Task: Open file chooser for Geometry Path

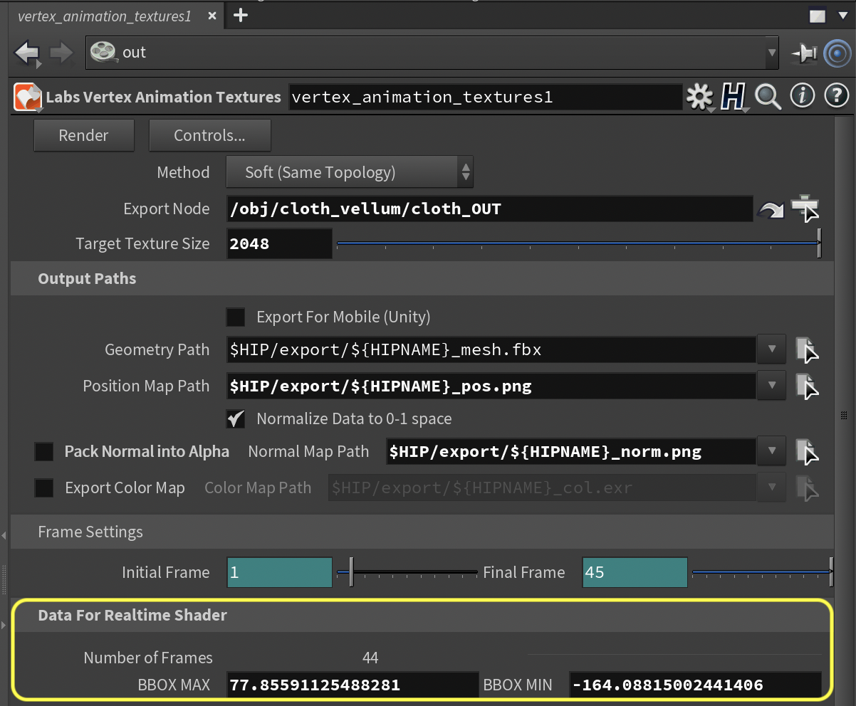Action: [x=806, y=349]
